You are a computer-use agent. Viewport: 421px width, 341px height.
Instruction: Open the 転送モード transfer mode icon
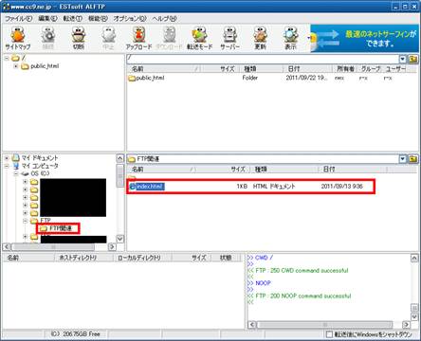pyautogui.click(x=200, y=38)
